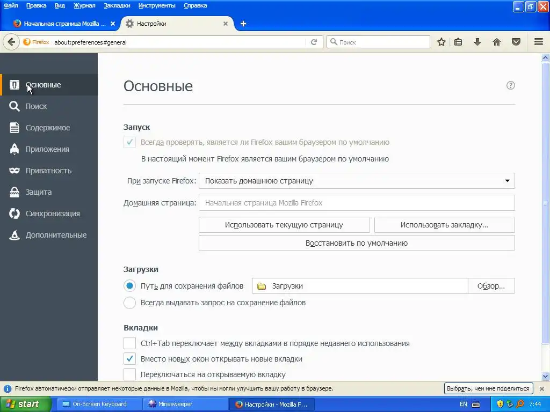Open the Справка menu
Image resolution: width=550 pixels, height=412 pixels.
coord(196,5)
